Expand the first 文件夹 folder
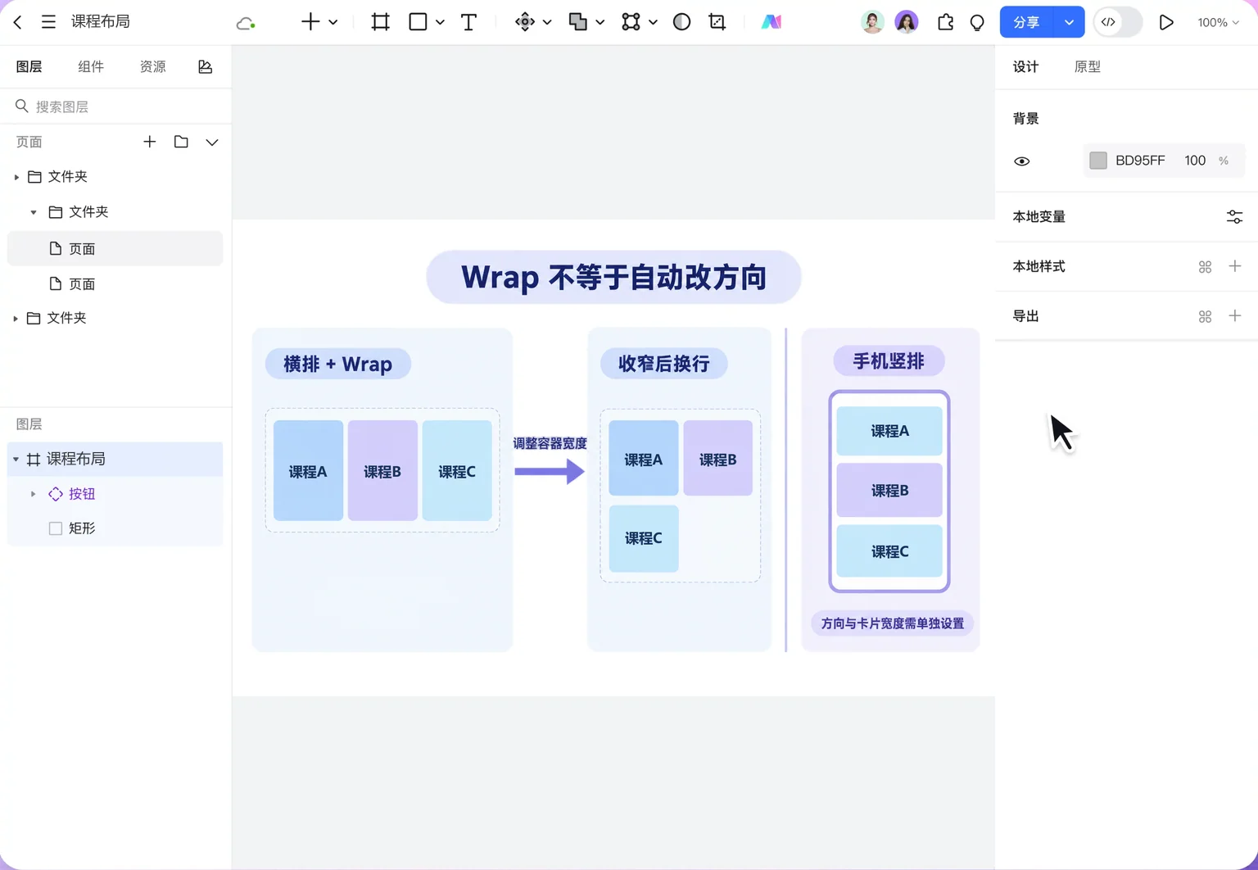The width and height of the screenshot is (1258, 870). click(x=16, y=177)
